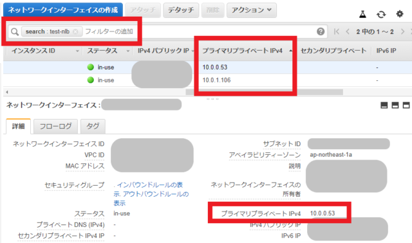The height and width of the screenshot is (243, 412).
Task: Select row with IP 10.0.1.106
Action: click(x=207, y=80)
